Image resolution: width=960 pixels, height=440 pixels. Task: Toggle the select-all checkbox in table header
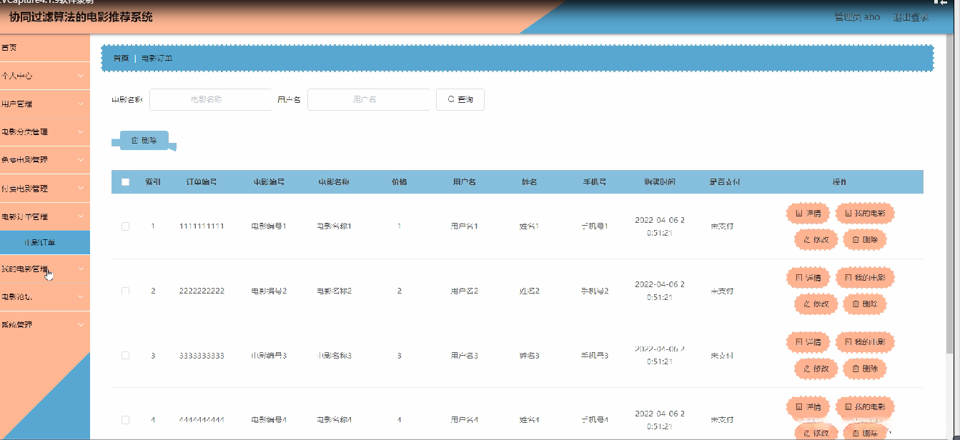[x=125, y=182]
